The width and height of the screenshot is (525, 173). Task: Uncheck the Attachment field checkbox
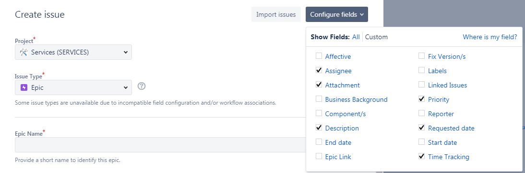pos(319,85)
